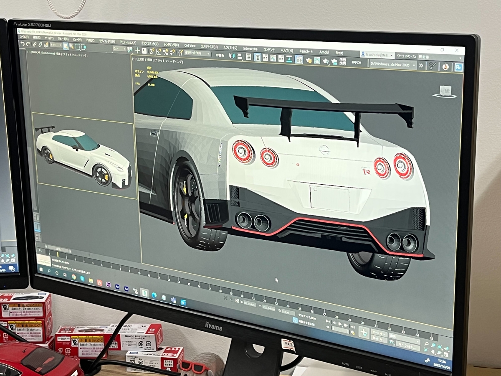This screenshot has height=376, width=501.
Task: Click the Mirror tool icon
Action: (x=232, y=56)
